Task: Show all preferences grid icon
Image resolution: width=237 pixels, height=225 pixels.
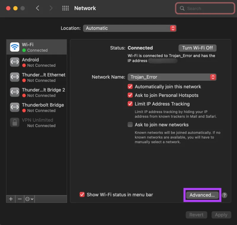Action: [x=65, y=8]
